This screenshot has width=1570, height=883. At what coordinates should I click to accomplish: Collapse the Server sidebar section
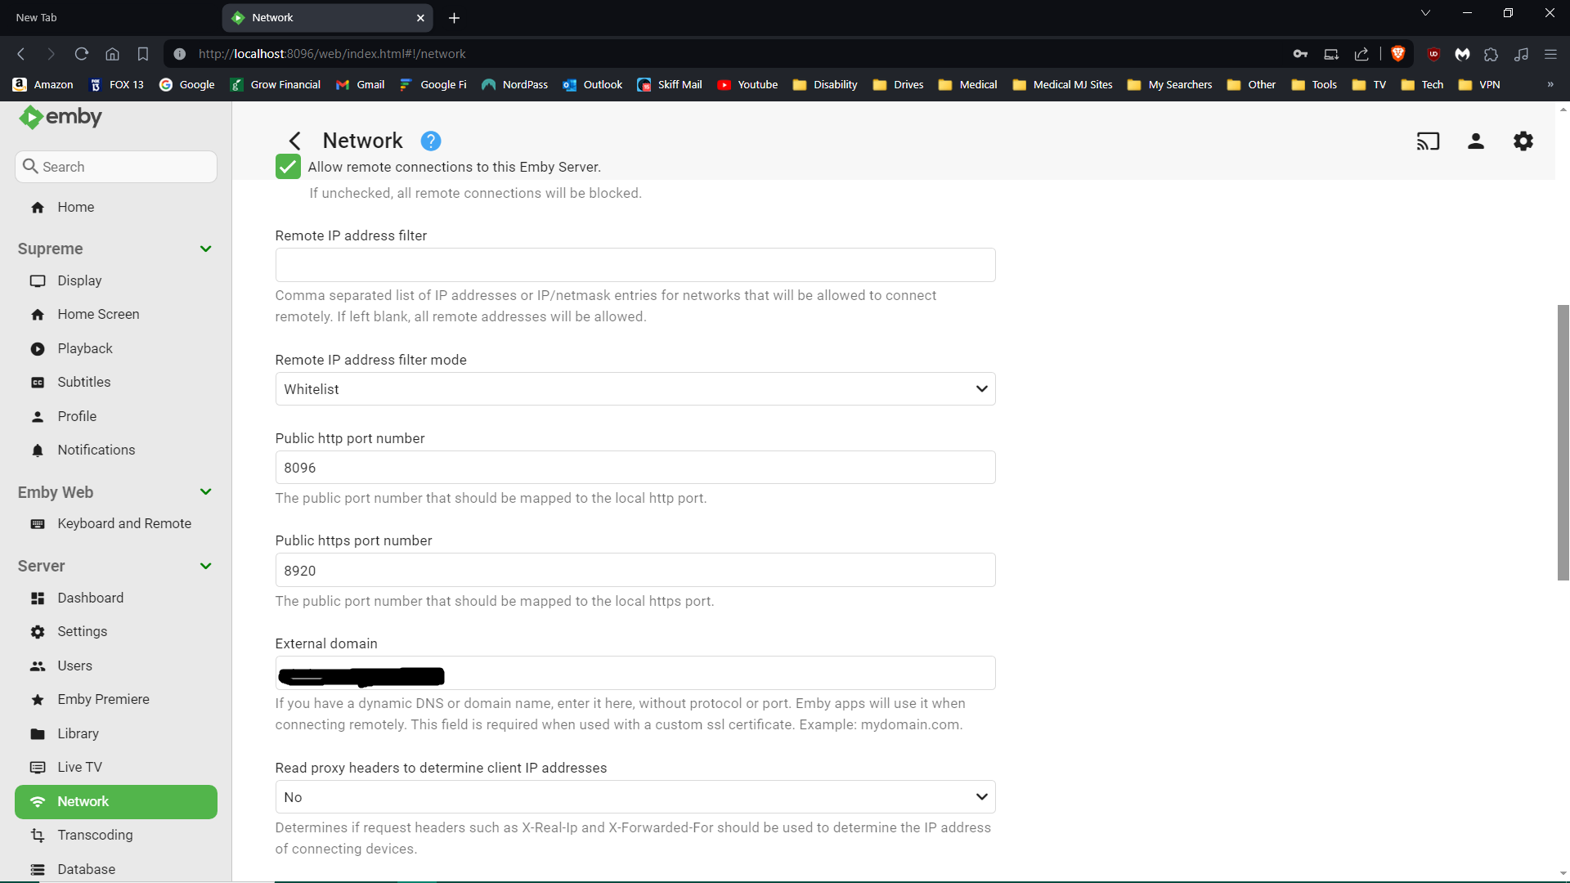pos(205,566)
